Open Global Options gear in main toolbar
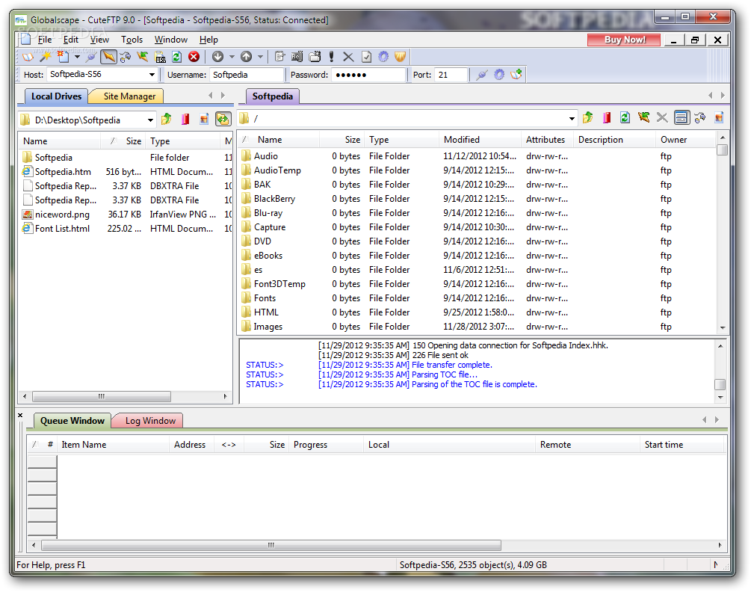The width and height of the screenshot is (751, 592). 383,57
